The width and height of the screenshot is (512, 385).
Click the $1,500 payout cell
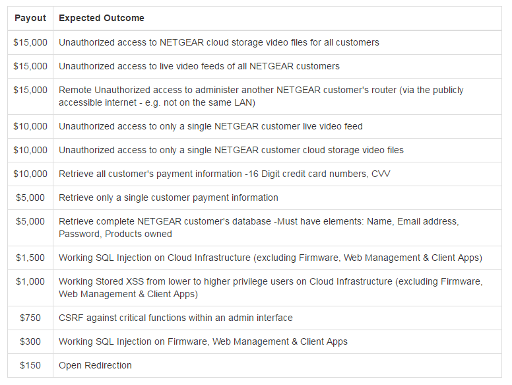pyautogui.click(x=30, y=258)
